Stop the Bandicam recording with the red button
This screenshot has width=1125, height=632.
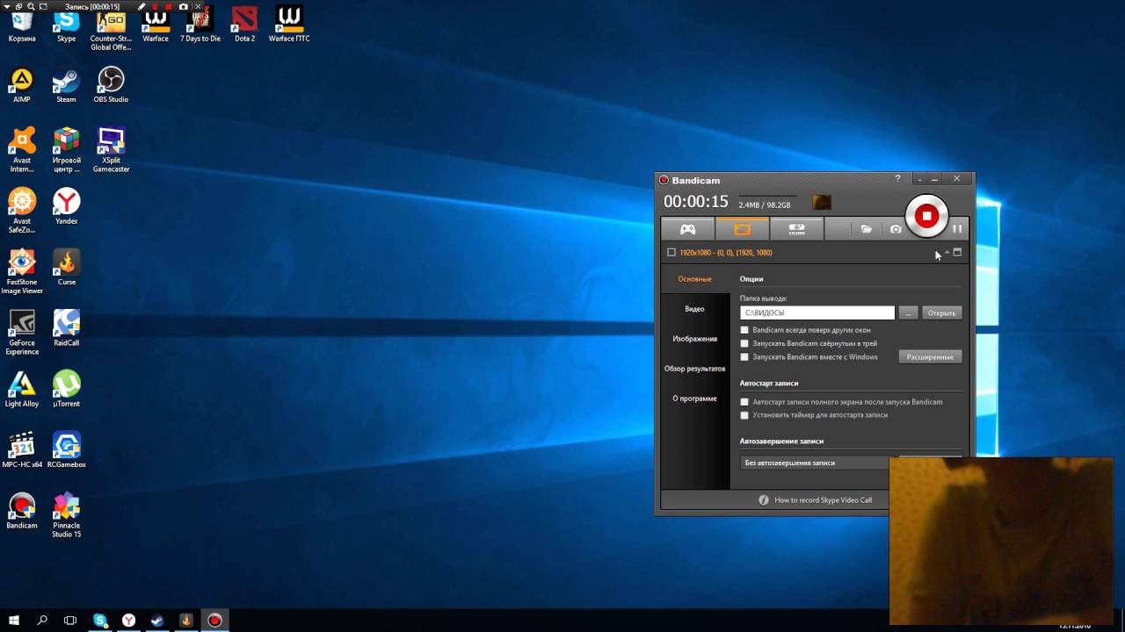(x=926, y=216)
